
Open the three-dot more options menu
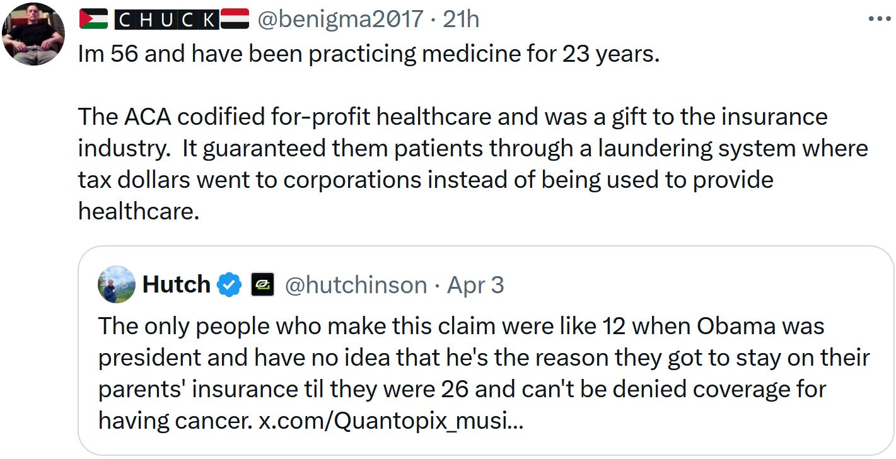pyautogui.click(x=880, y=20)
